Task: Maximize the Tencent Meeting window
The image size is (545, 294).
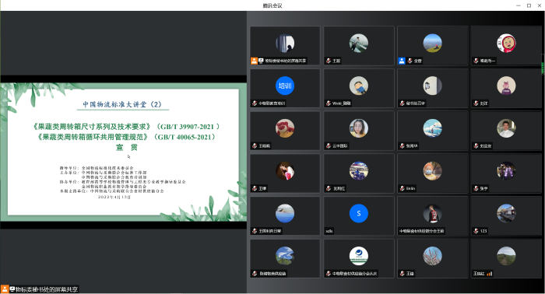Action: click(529, 5)
